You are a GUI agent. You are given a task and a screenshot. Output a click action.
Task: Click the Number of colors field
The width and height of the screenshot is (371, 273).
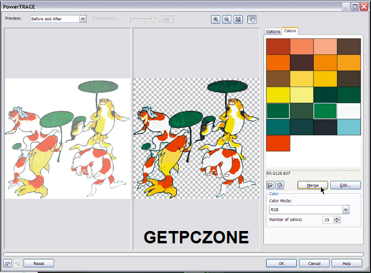[x=328, y=220]
